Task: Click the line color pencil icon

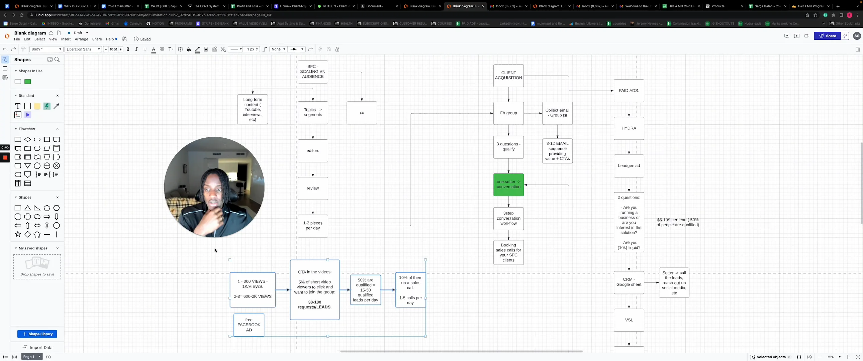Action: pos(198,49)
